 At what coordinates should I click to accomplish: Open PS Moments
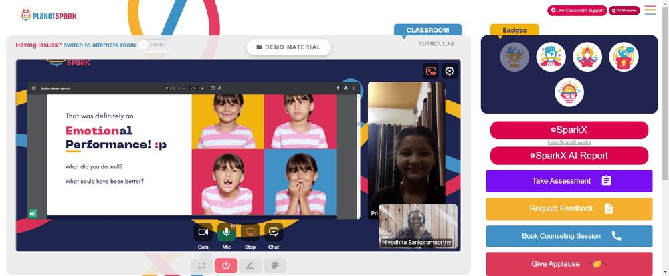tap(624, 10)
